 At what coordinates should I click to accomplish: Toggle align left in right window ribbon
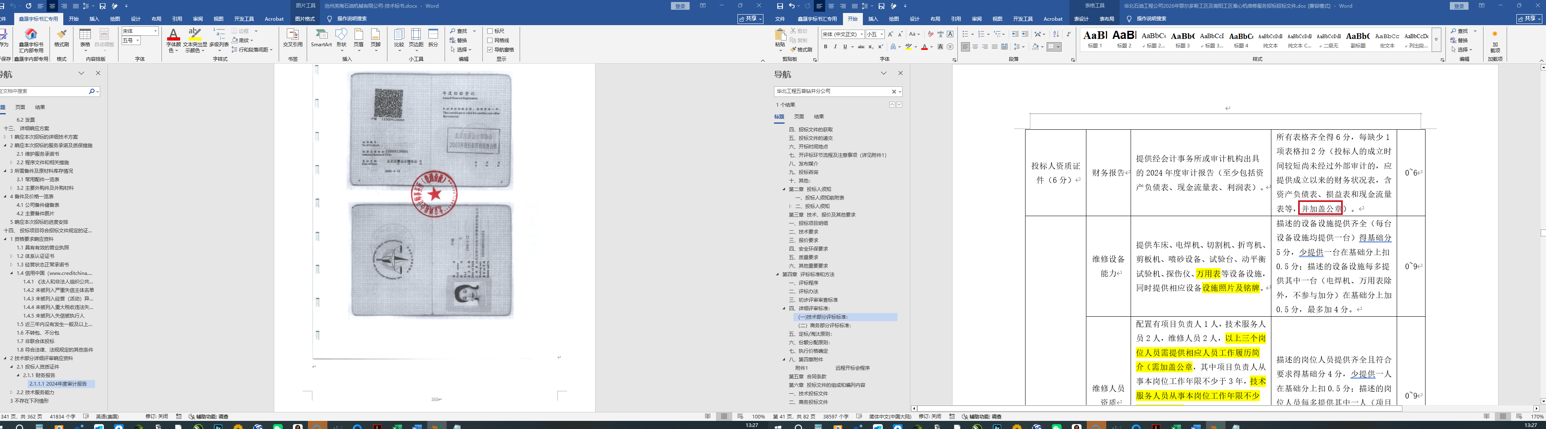tap(965, 46)
